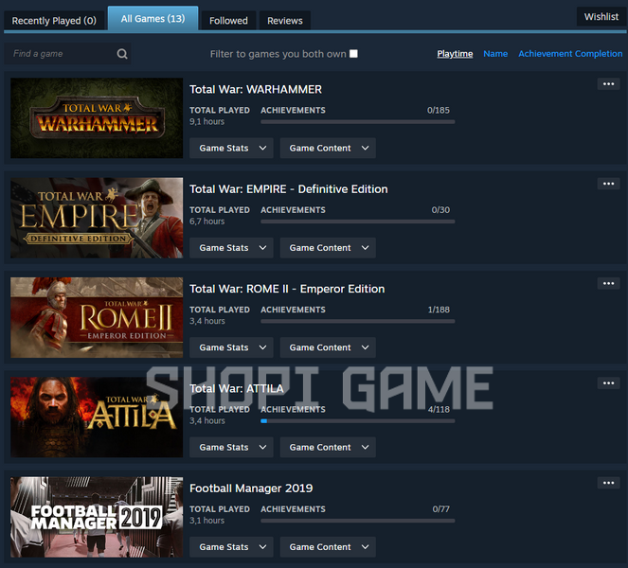Screen dimensions: 628x568
Task: Click WARHAMMER achievements progress bar
Action: (358, 122)
